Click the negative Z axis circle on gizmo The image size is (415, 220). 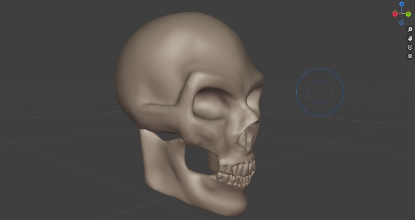pyautogui.click(x=402, y=23)
